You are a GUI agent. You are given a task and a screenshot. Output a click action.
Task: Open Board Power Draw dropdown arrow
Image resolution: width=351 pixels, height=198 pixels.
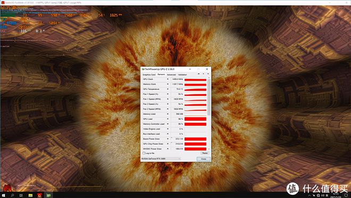[168, 139]
